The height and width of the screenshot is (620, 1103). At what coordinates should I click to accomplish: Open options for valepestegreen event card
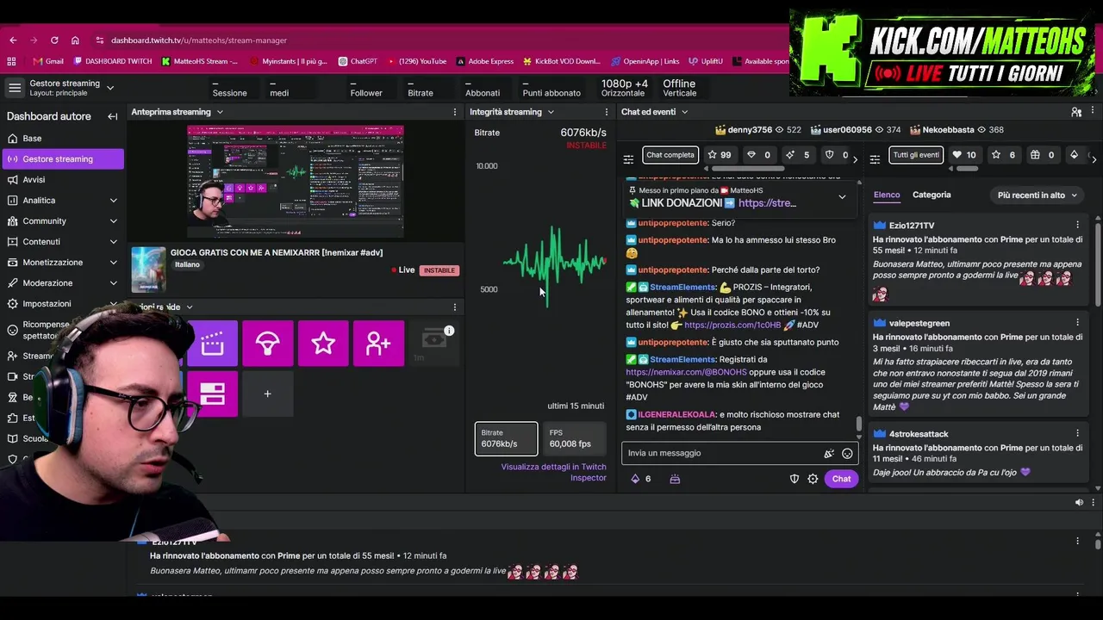(1077, 323)
